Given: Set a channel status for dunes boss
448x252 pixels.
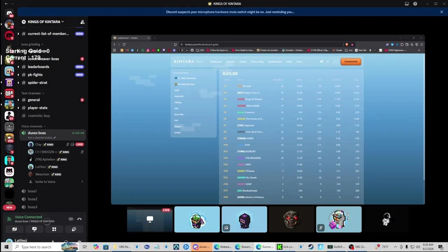Looking at the screenshot, I should pyautogui.click(x=42, y=138).
